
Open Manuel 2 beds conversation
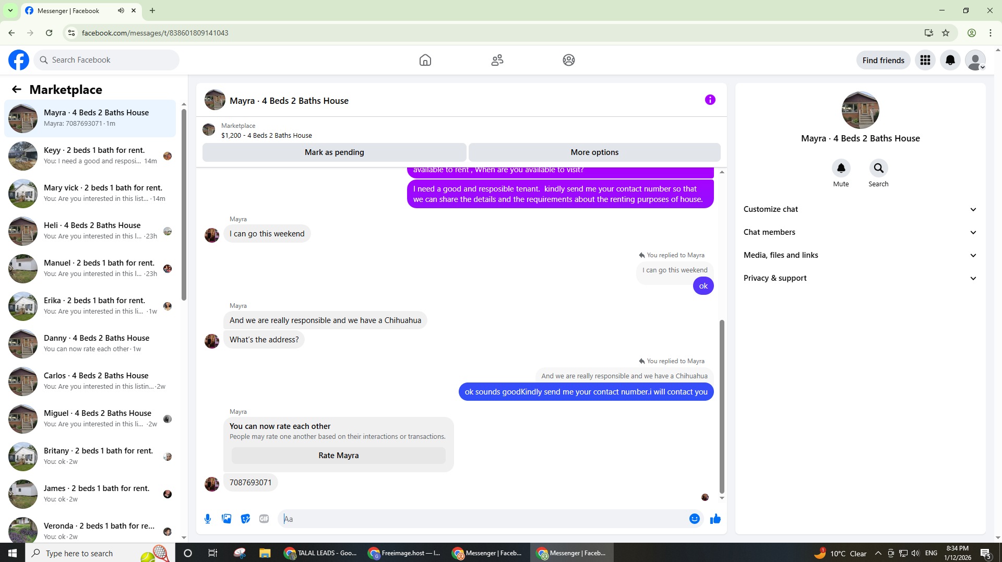tap(90, 268)
